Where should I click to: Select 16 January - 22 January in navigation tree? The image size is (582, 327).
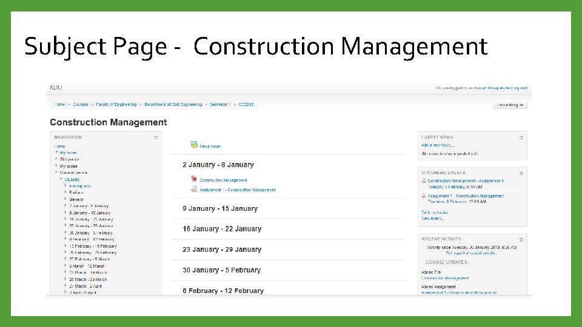[x=91, y=219]
